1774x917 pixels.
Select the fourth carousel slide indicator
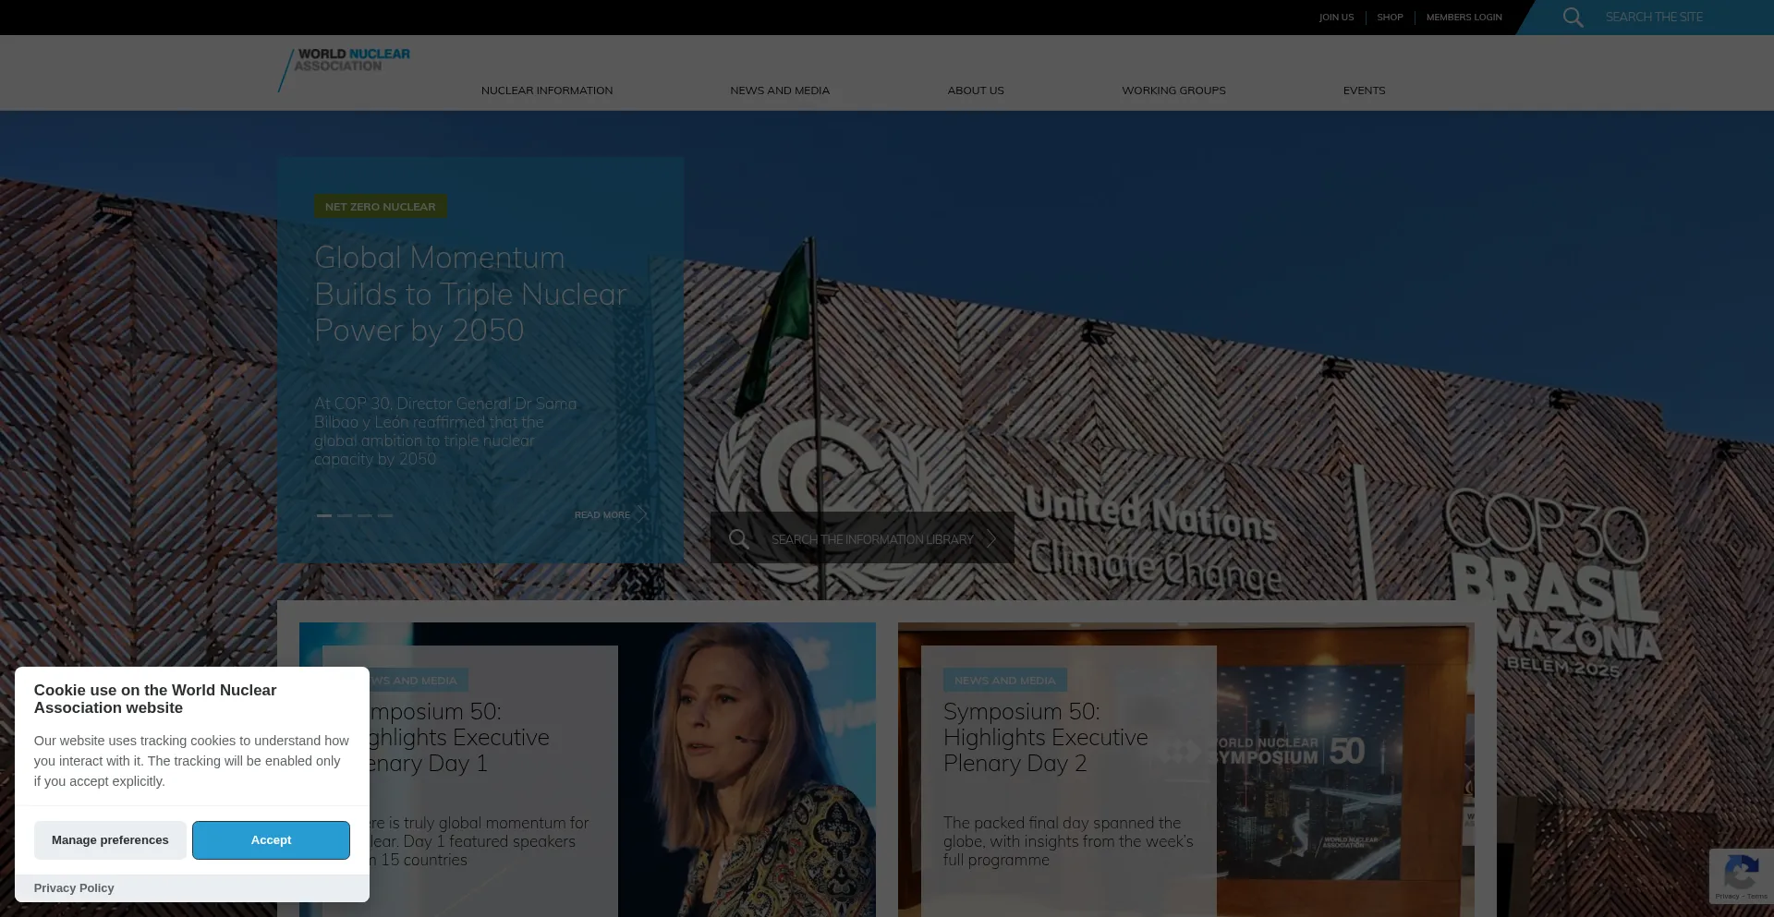[385, 515]
